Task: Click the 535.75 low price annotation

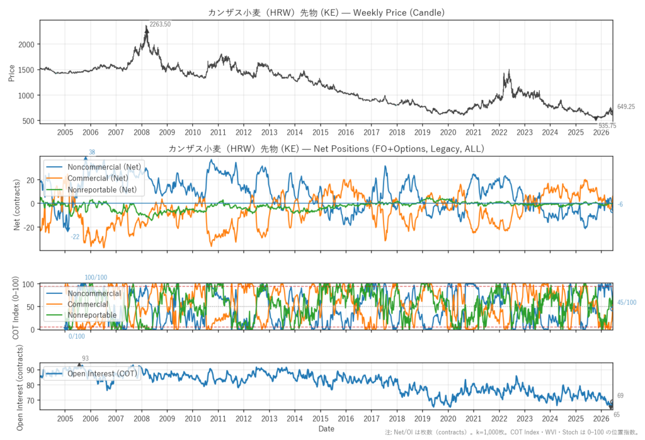Action: 607,126
